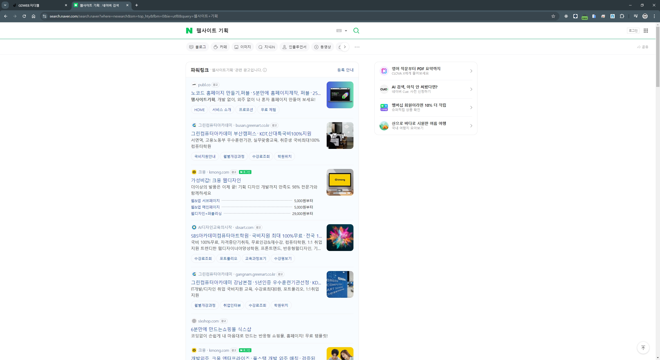Select the 블로그 search tab
The image size is (660, 360).
(197, 47)
